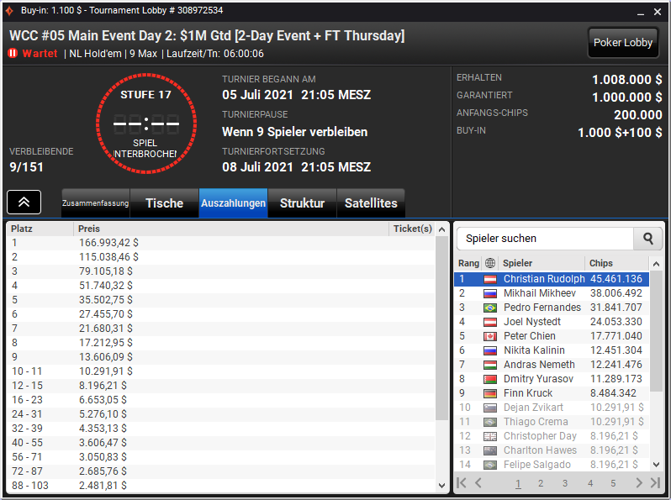671x500 pixels.
Task: Go to previous players page arrow
Action: [478, 483]
